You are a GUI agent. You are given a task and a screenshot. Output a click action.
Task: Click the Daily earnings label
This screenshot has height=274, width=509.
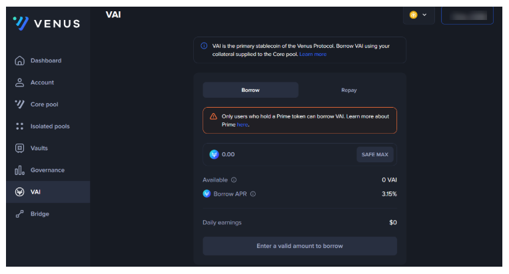222,223
